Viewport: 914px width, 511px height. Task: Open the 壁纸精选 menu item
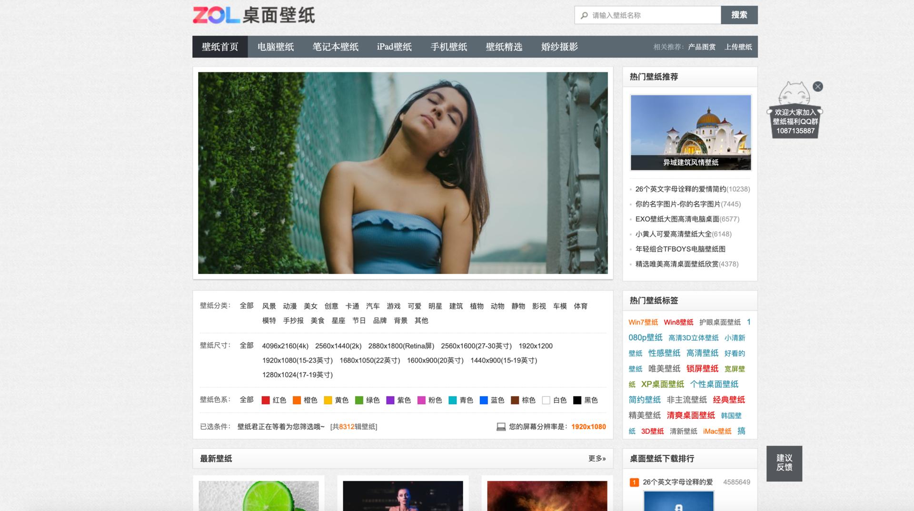point(504,47)
